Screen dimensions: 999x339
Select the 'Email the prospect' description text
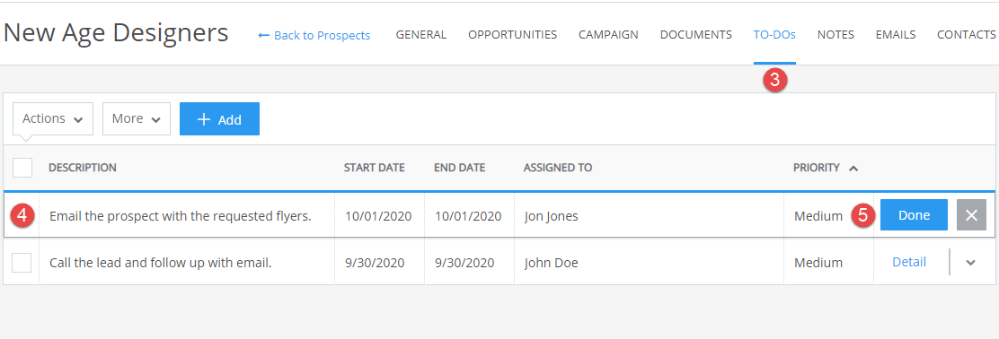pyautogui.click(x=181, y=216)
